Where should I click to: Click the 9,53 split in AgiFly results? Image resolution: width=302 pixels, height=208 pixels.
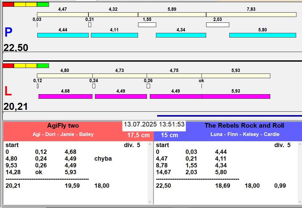coord(11,165)
